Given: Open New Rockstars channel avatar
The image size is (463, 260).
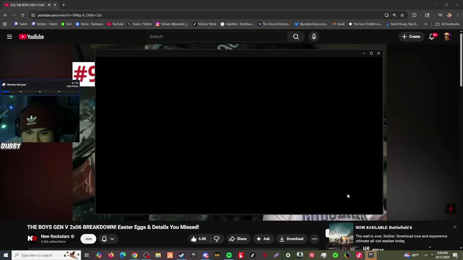Looking at the screenshot, I should coord(33,239).
